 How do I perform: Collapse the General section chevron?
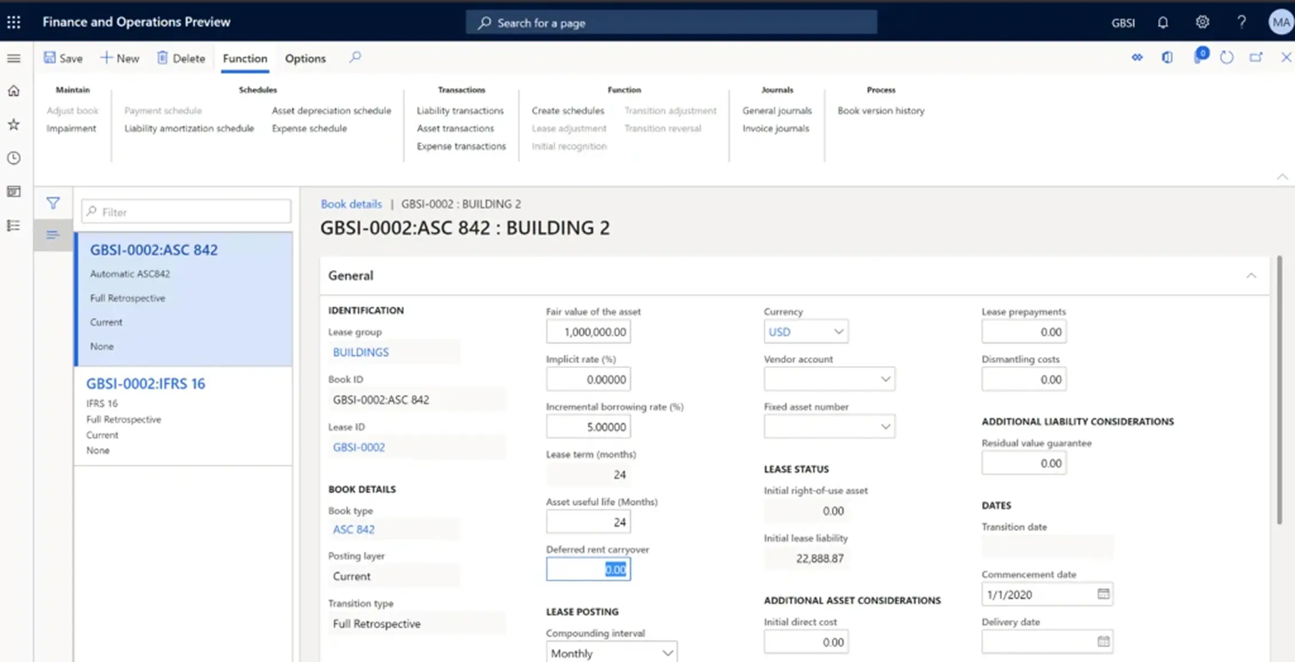[1251, 275]
